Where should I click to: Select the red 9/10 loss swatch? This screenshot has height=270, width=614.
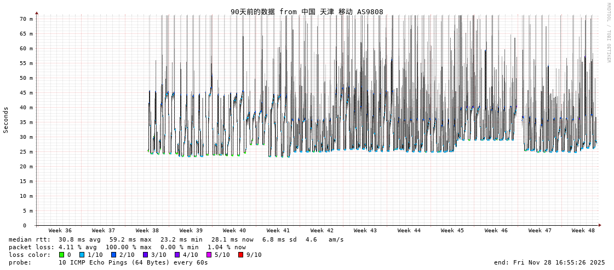coord(240,255)
